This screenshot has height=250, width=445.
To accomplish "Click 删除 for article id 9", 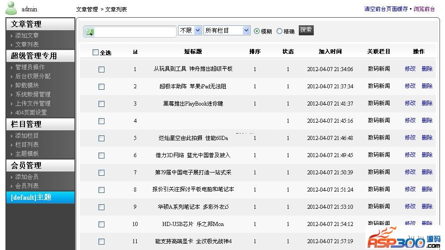I will coord(427,207).
